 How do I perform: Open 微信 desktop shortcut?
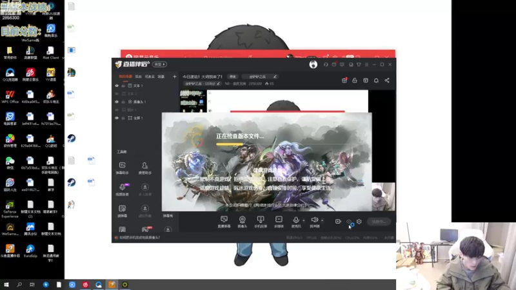10,163
